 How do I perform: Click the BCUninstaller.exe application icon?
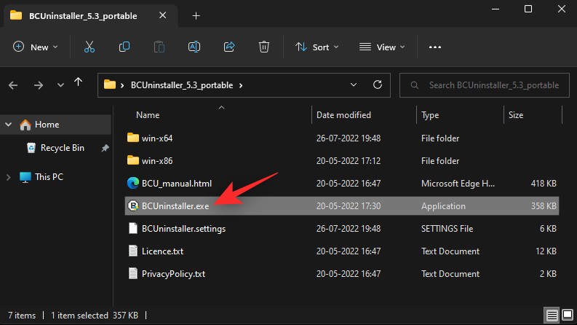(133, 205)
